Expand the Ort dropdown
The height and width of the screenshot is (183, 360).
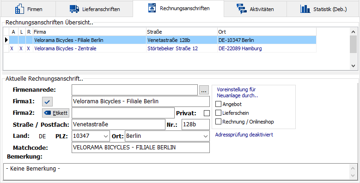coord(206,136)
